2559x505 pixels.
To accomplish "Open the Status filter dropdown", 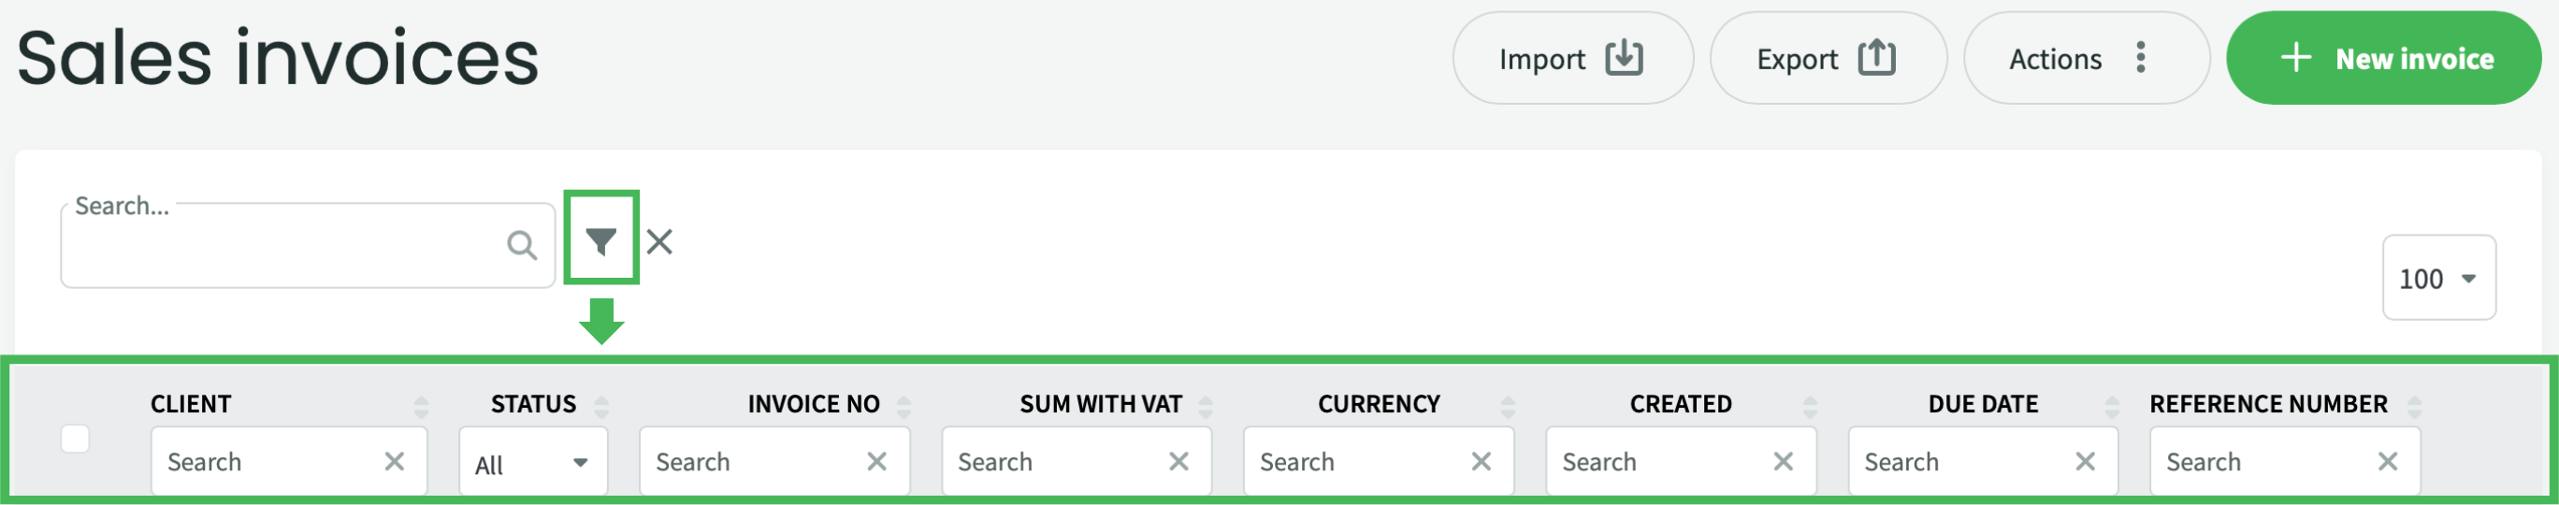I will (x=532, y=463).
